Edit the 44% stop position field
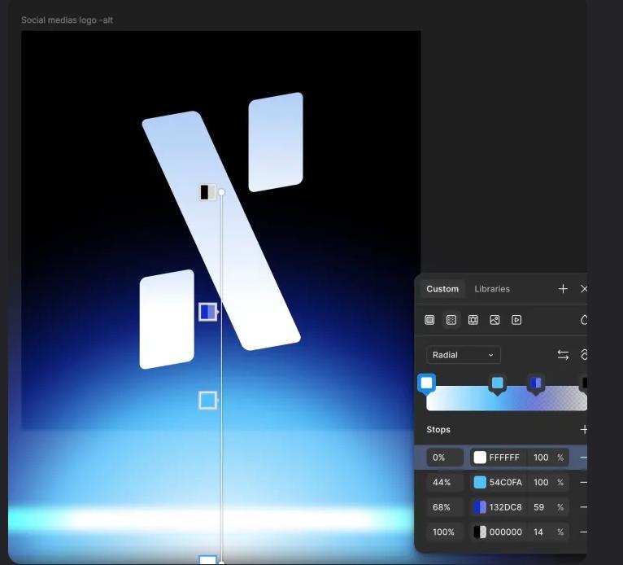This screenshot has width=623, height=565. [445, 482]
